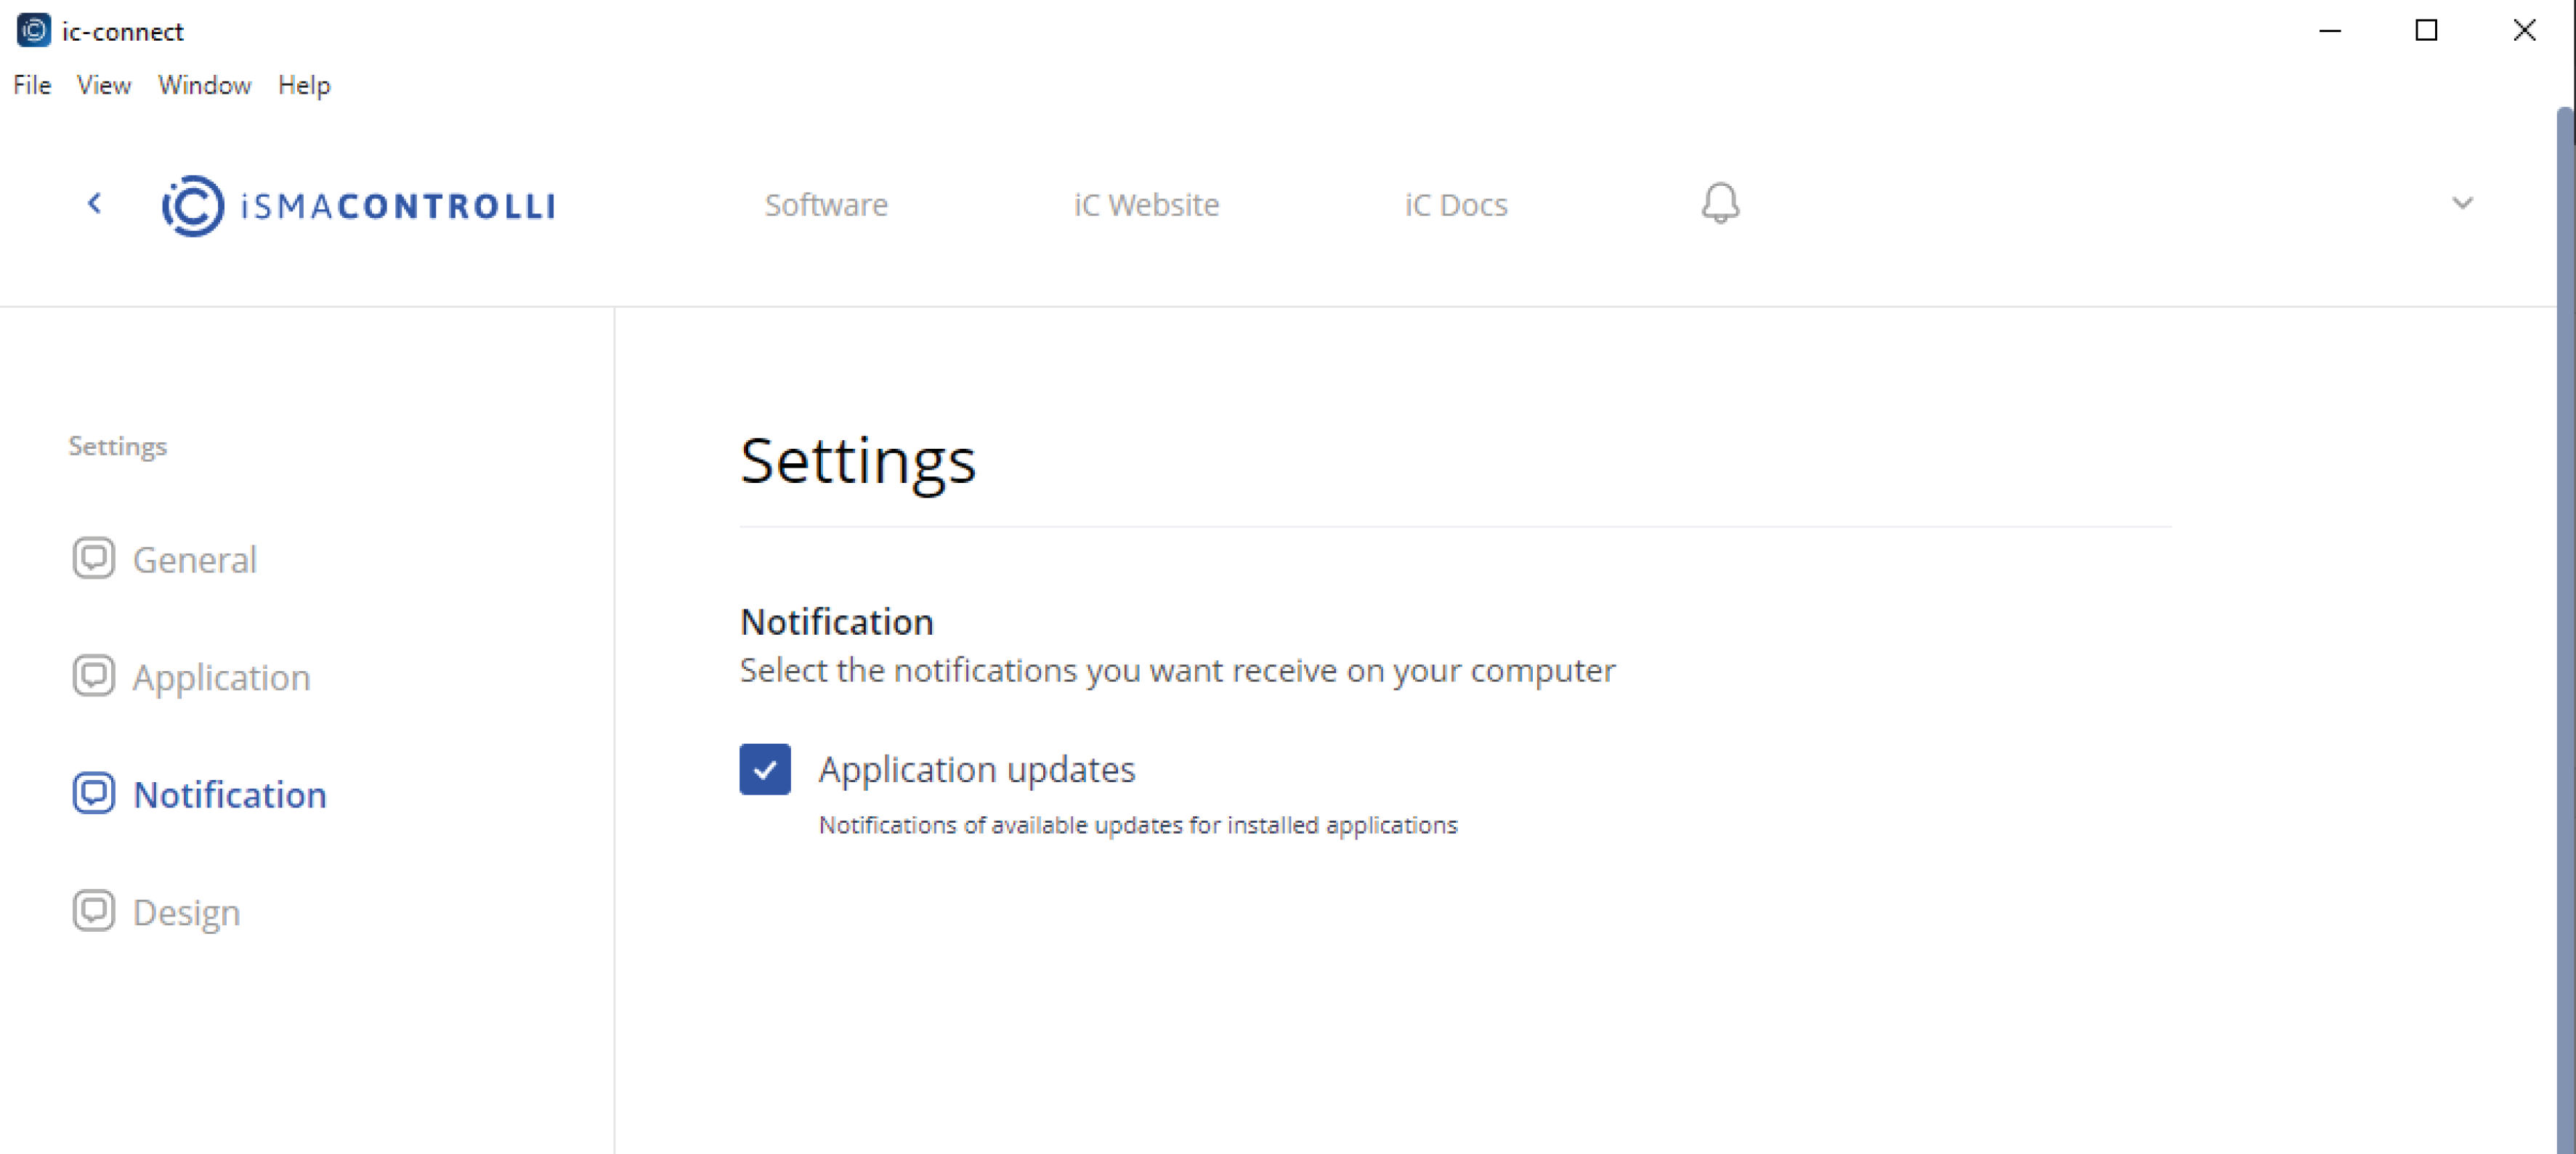Click the ic-connect title bar icon
The image size is (2576, 1154).
coord(33,31)
